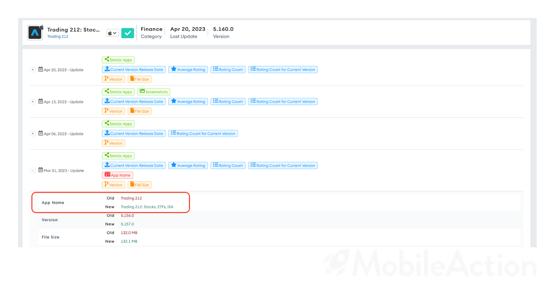The width and height of the screenshot is (555, 295).
Task: Click Version tag in Apr 20 row
Action: [114, 79]
